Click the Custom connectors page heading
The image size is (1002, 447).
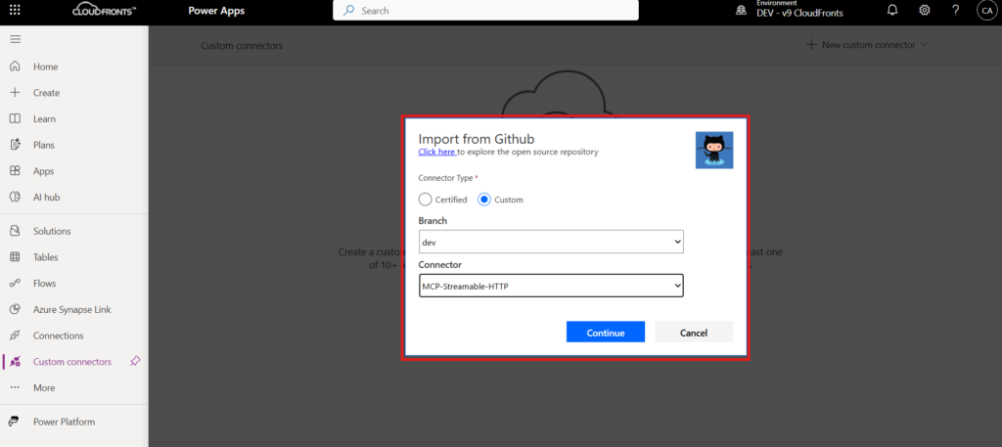[242, 46]
